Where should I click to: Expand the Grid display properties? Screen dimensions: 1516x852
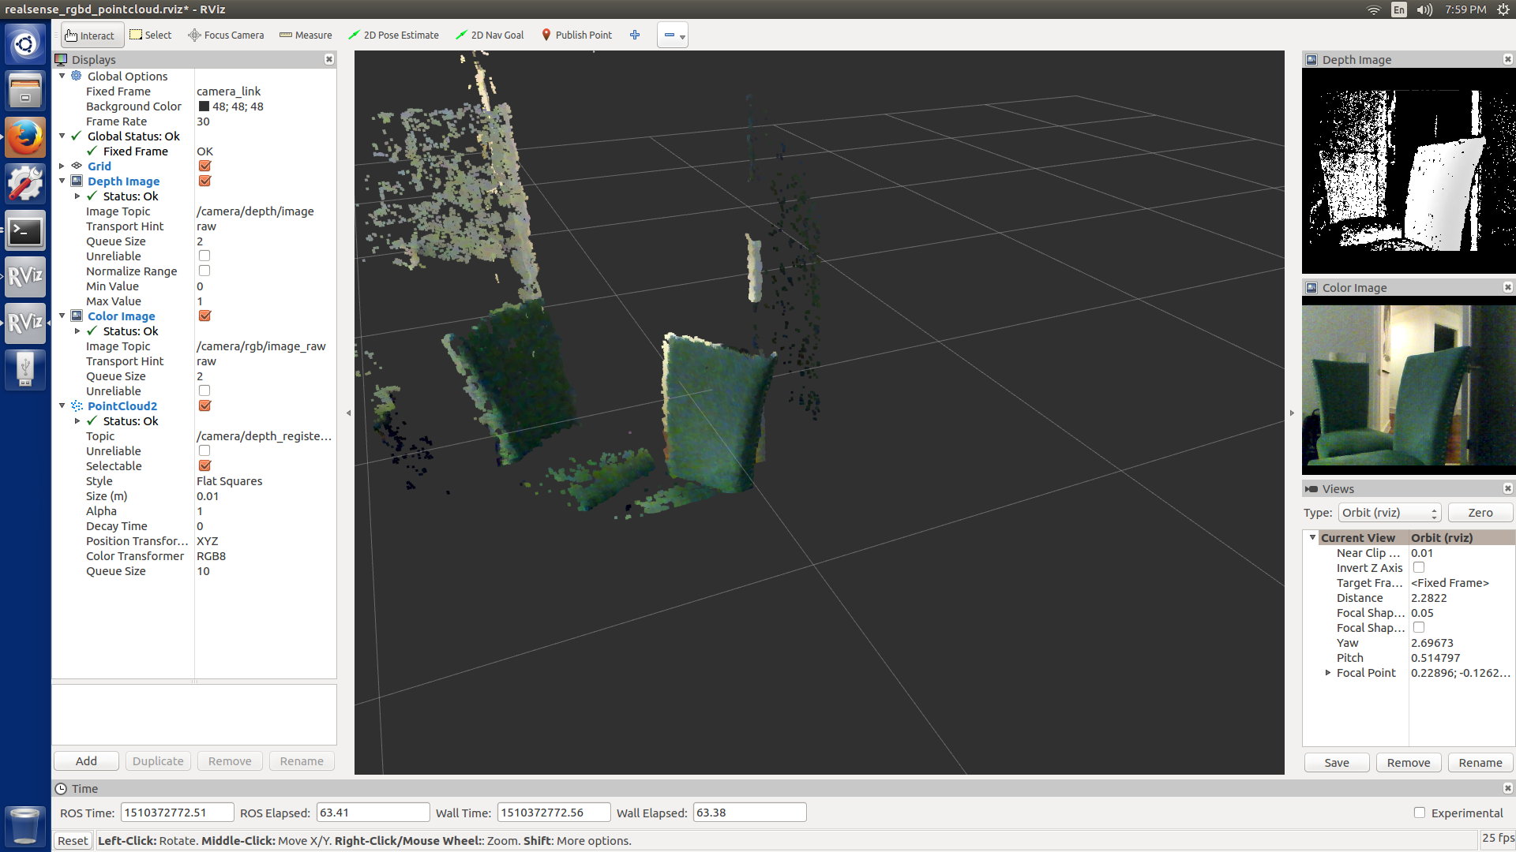point(62,166)
